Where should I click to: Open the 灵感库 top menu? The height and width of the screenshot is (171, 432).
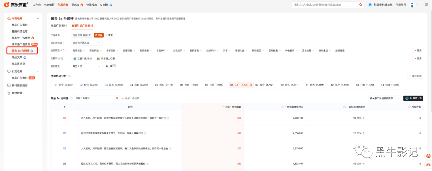tap(77, 5)
